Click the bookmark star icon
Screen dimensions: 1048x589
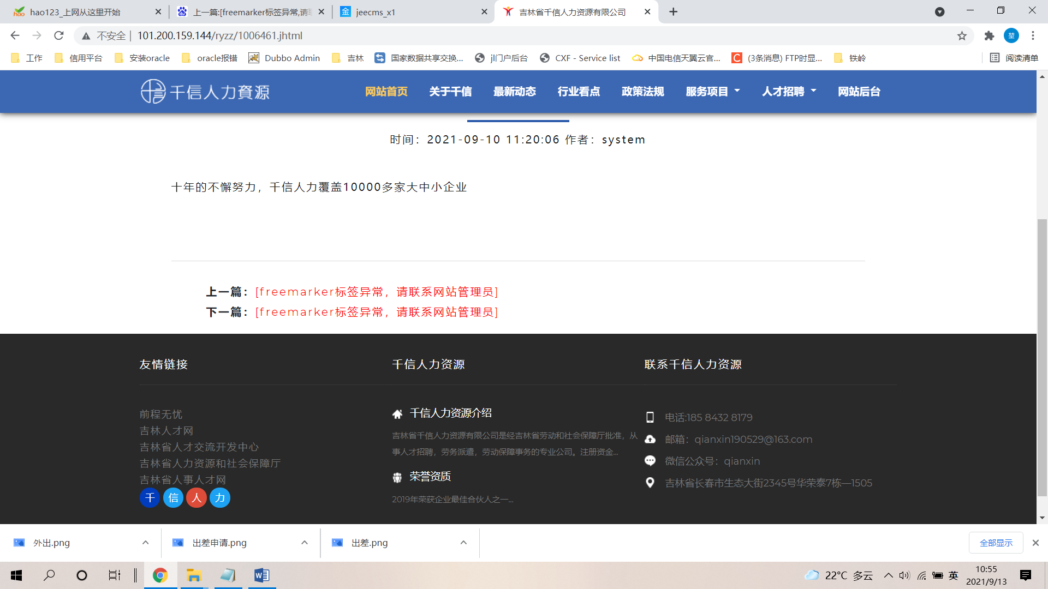point(962,36)
